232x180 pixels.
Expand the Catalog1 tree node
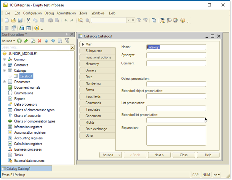point(10,76)
